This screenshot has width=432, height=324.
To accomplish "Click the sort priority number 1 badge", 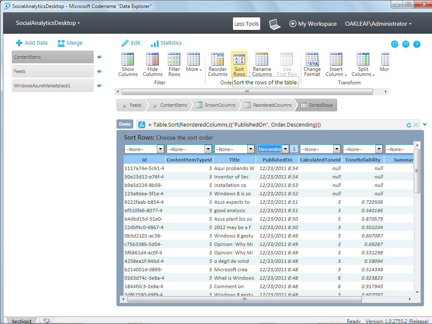I will (x=294, y=149).
